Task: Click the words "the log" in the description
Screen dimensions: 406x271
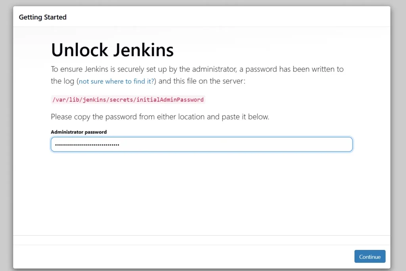Action: click(62, 81)
